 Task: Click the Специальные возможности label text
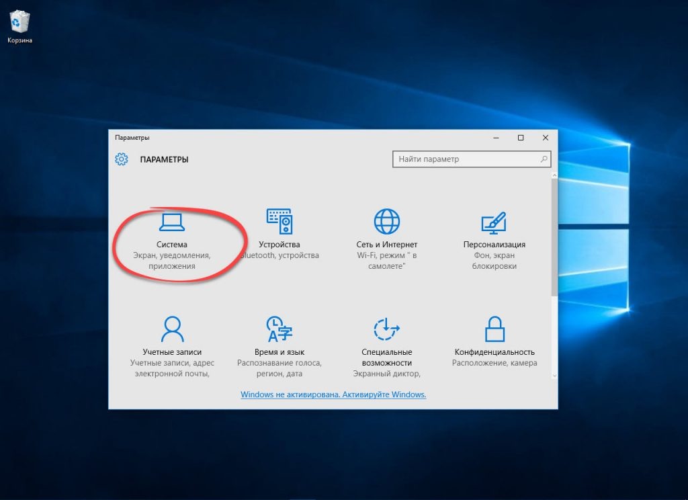386,358
